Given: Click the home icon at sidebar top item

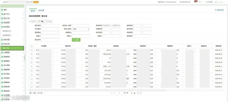Looking at the screenshot, I should click(x=2, y=10).
